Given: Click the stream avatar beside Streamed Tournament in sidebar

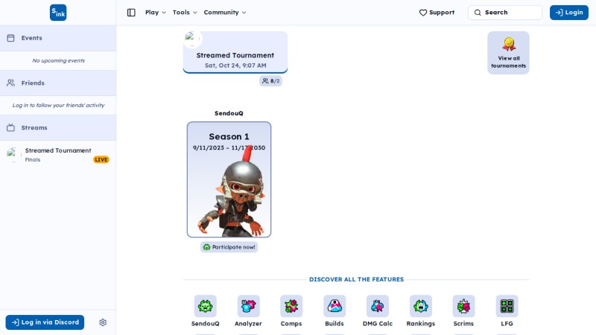Looking at the screenshot, I should [13, 155].
